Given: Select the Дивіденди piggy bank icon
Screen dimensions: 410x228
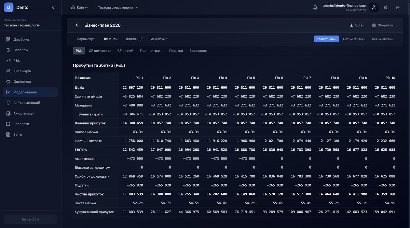Looking at the screenshot, I should (x=8, y=80).
